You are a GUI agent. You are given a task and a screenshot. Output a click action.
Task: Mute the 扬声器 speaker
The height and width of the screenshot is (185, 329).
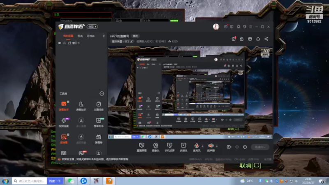point(211,146)
